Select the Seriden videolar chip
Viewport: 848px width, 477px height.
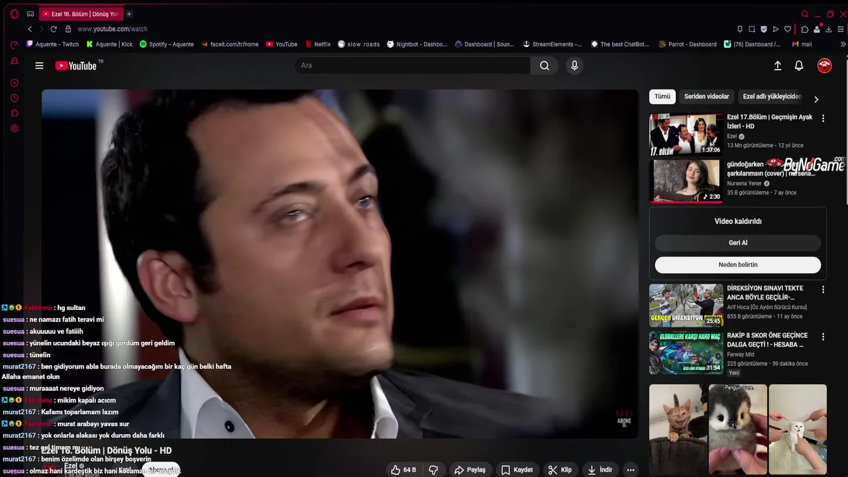click(x=706, y=97)
